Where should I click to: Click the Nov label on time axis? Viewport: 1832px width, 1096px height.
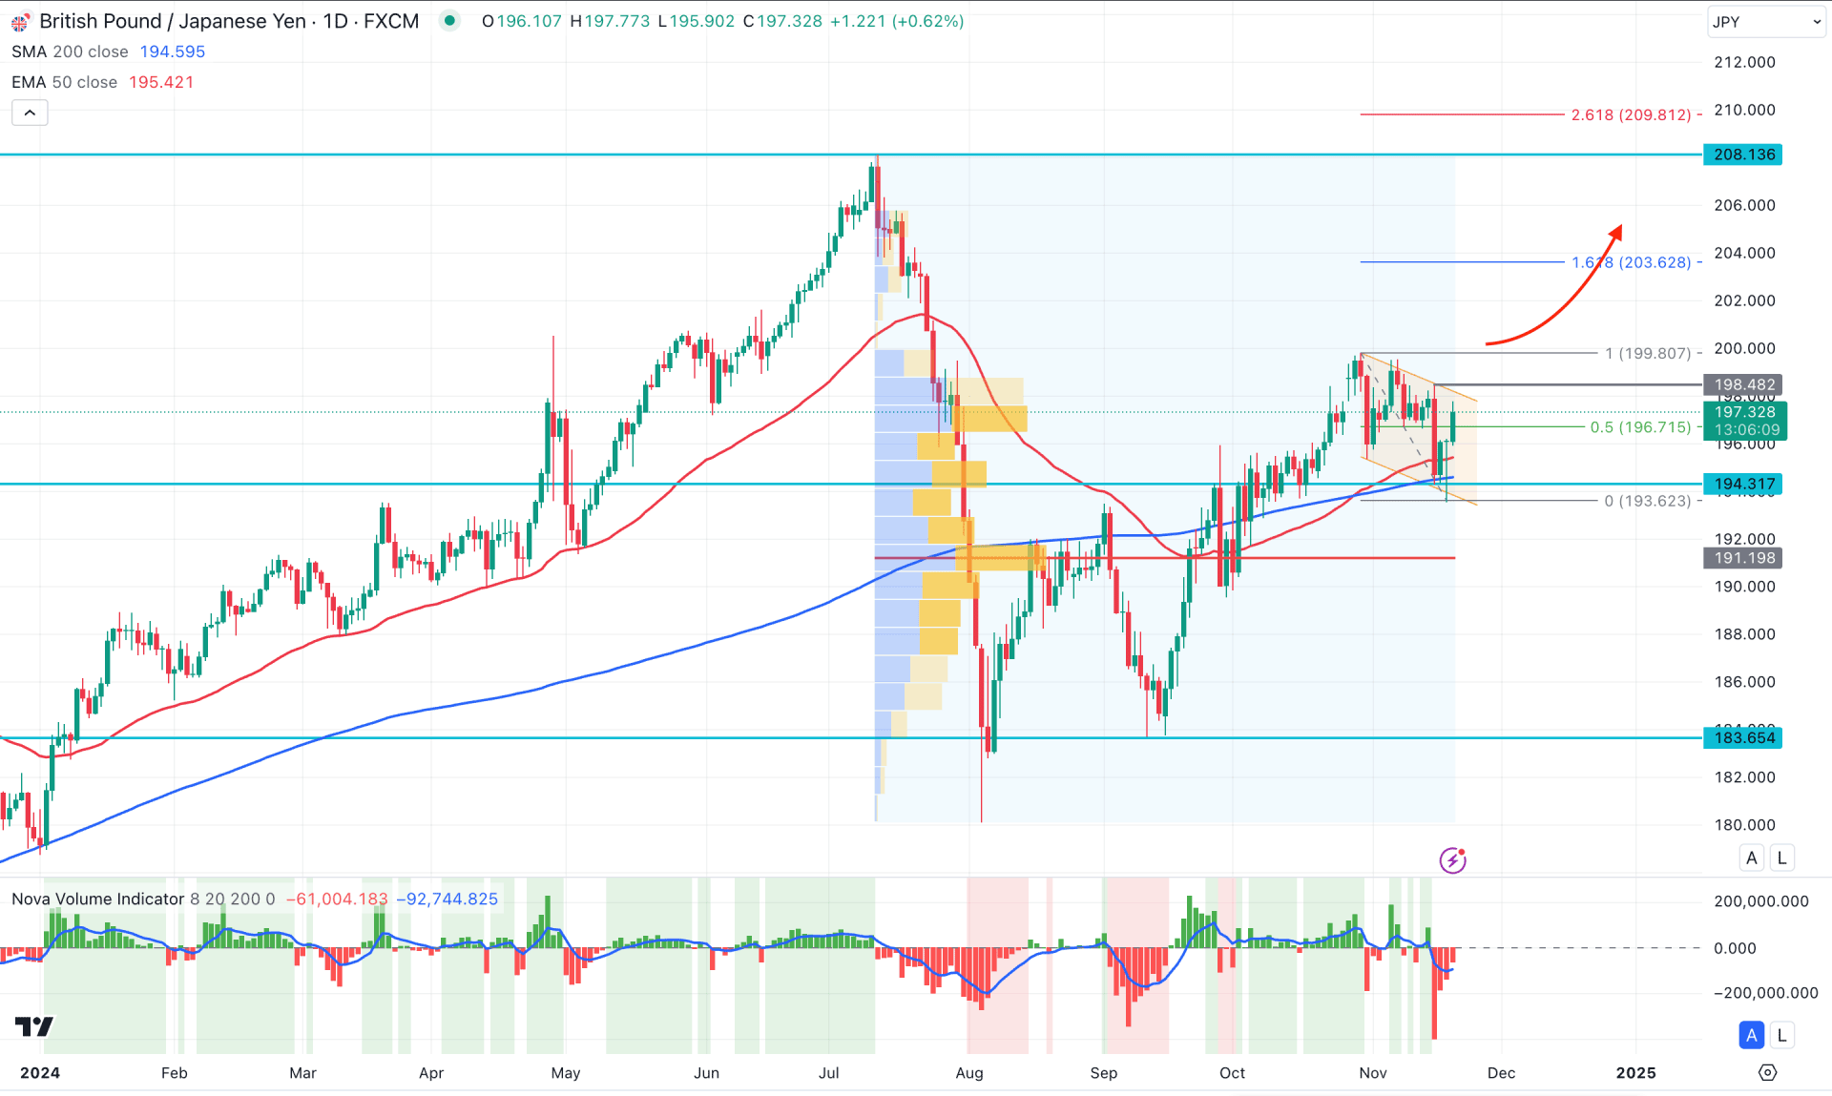[x=1373, y=1073]
